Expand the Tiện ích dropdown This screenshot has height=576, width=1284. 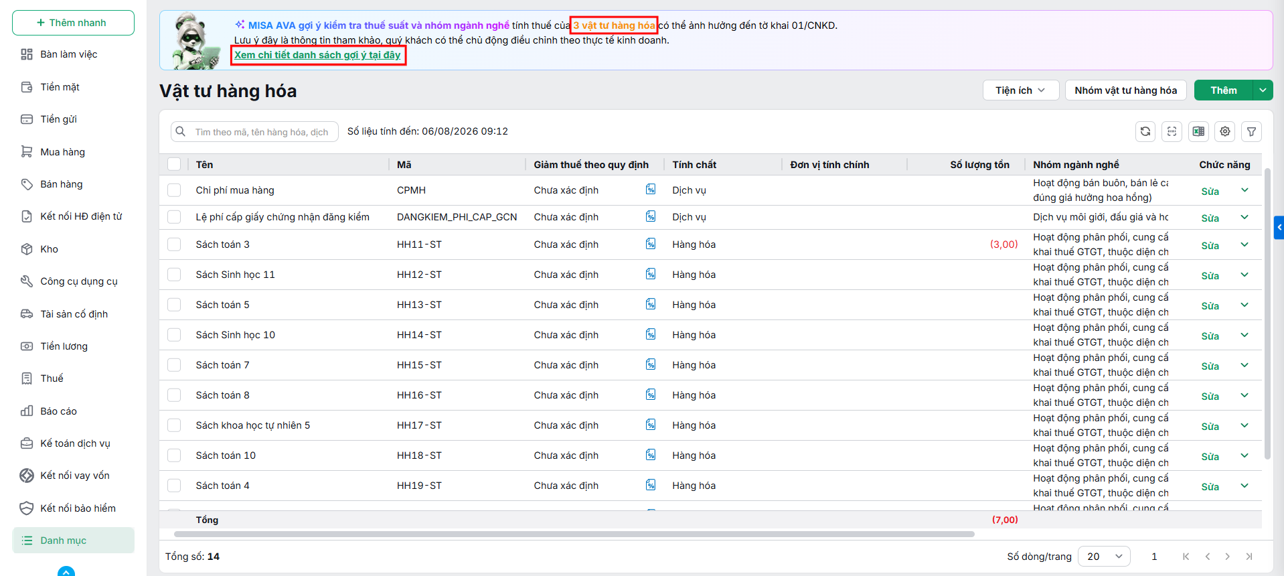click(x=1021, y=90)
